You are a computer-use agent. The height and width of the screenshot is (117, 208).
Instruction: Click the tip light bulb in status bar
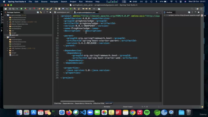tap(202, 107)
